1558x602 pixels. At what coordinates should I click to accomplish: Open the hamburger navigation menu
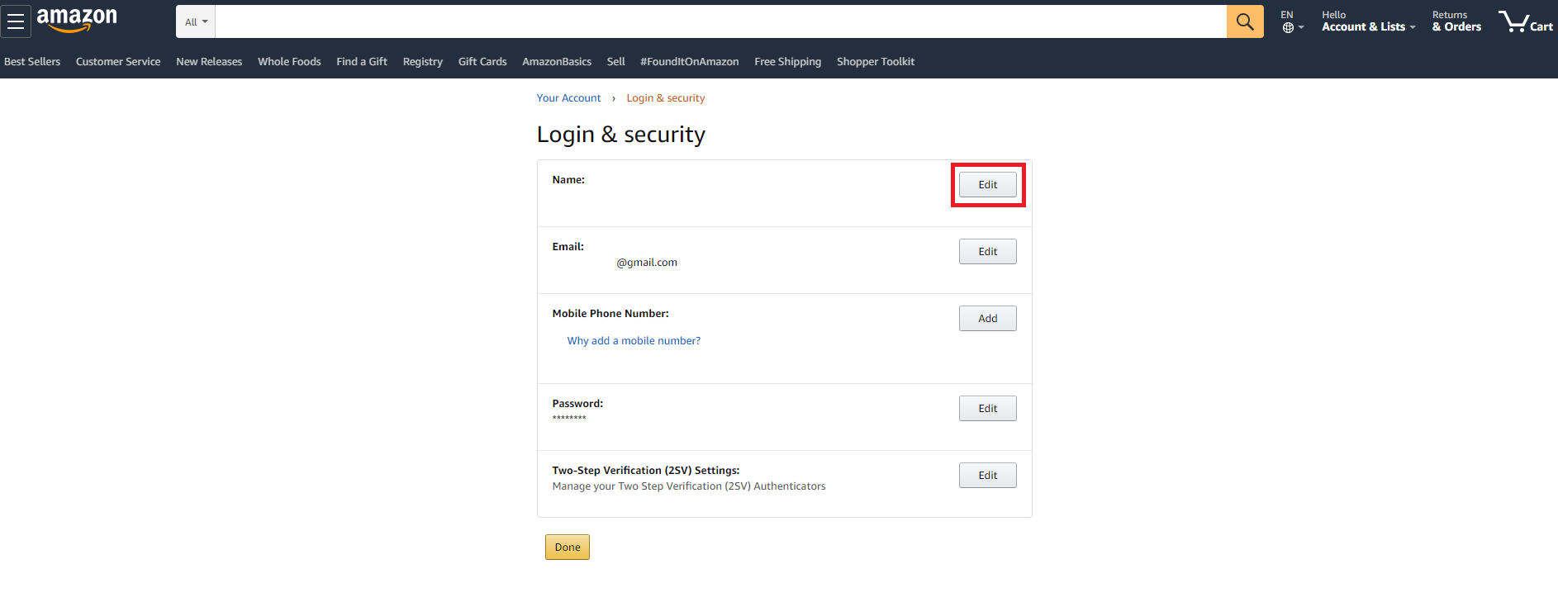[x=15, y=21]
